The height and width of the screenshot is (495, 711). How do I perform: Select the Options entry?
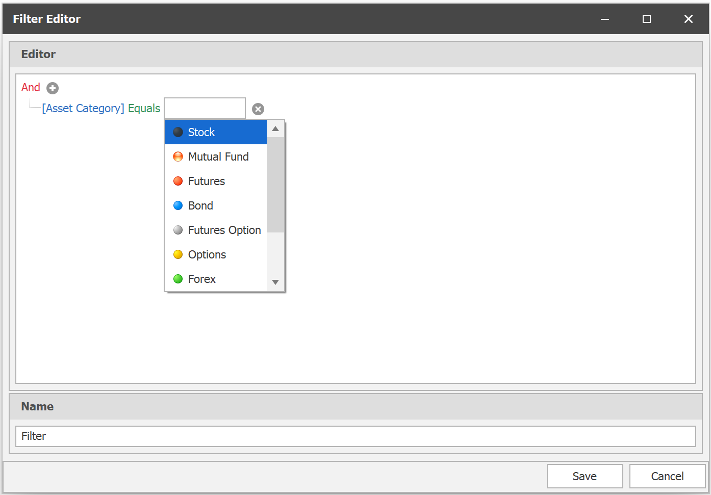coord(216,254)
